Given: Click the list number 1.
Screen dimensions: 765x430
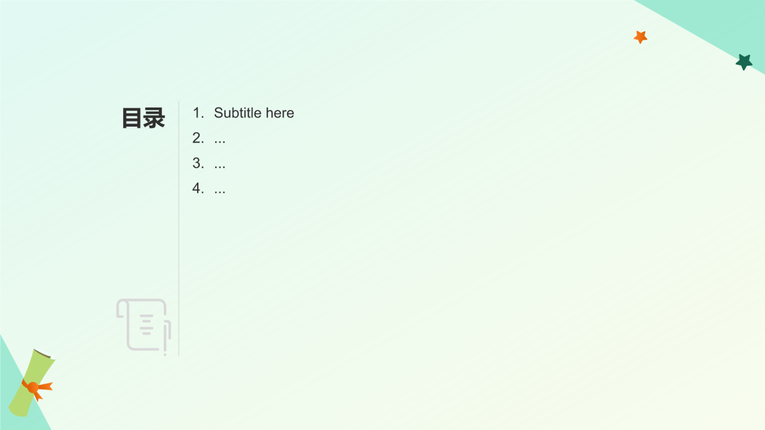Looking at the screenshot, I should (198, 113).
